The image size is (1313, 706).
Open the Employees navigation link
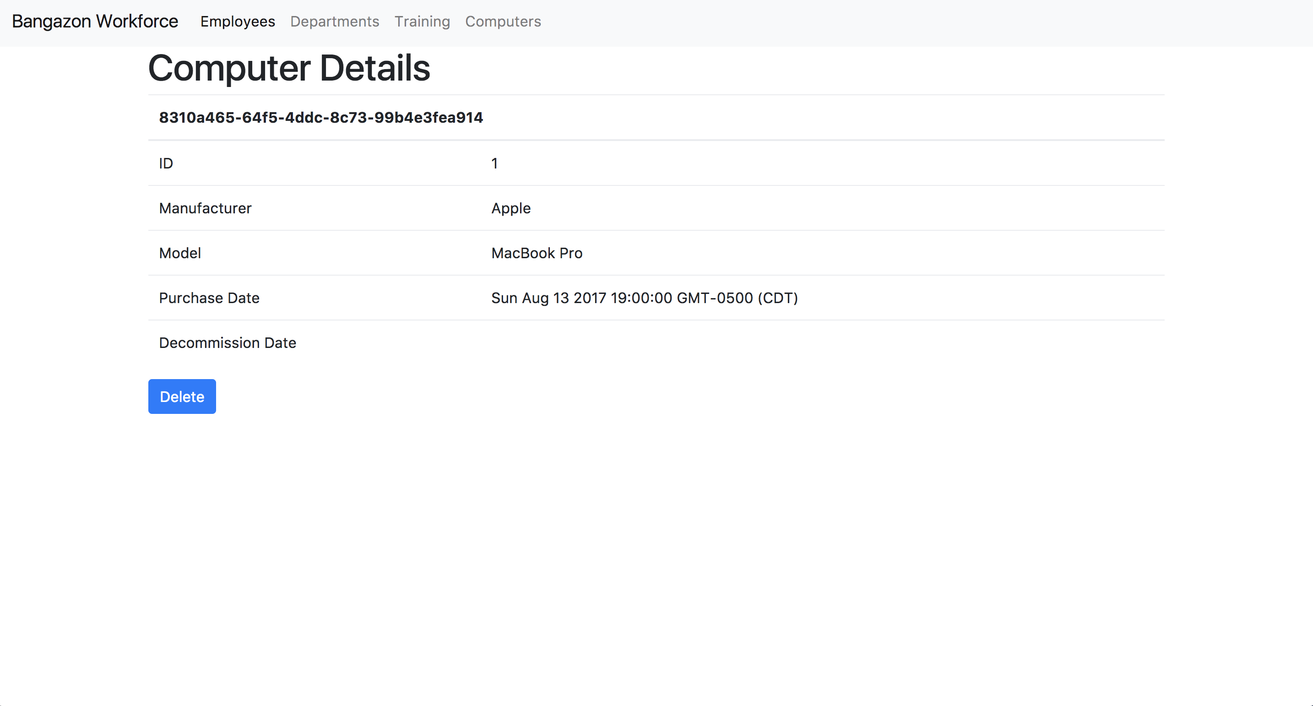[238, 22]
